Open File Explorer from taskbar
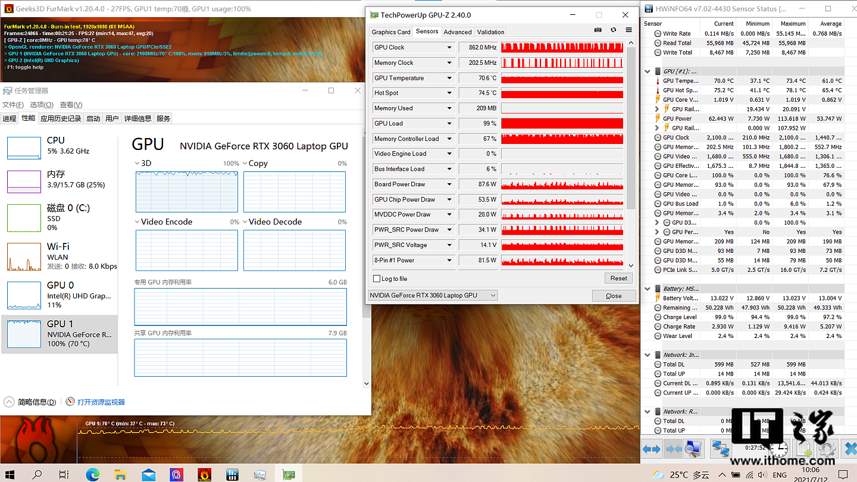The image size is (857, 482). (121, 474)
